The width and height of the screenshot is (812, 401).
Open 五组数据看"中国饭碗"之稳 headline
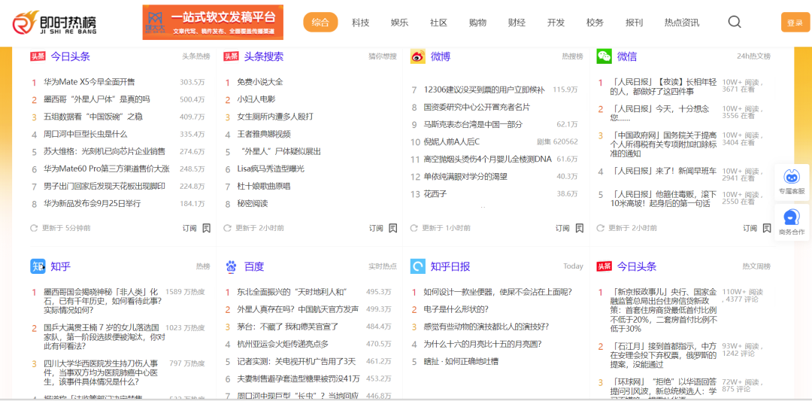[x=92, y=117]
